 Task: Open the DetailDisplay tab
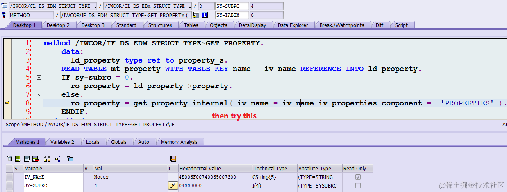tap(252, 25)
